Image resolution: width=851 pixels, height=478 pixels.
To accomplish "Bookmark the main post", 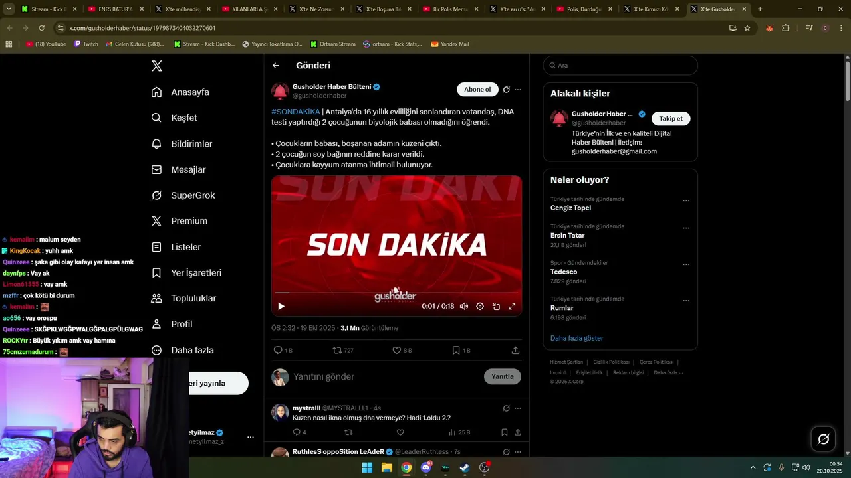I will [461, 350].
